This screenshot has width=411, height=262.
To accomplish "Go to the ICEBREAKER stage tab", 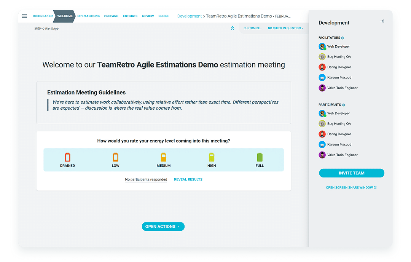I will coord(43,16).
